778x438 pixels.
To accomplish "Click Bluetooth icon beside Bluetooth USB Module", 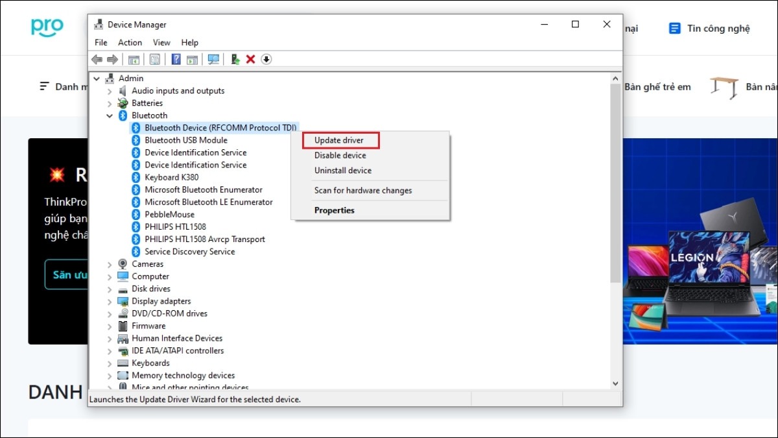I will [x=136, y=140].
